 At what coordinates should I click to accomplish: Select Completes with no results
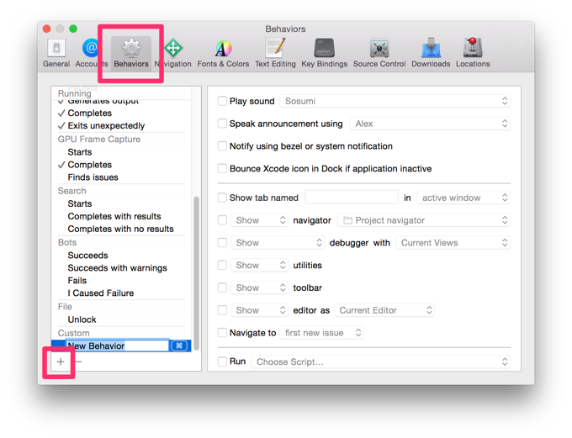tap(121, 229)
